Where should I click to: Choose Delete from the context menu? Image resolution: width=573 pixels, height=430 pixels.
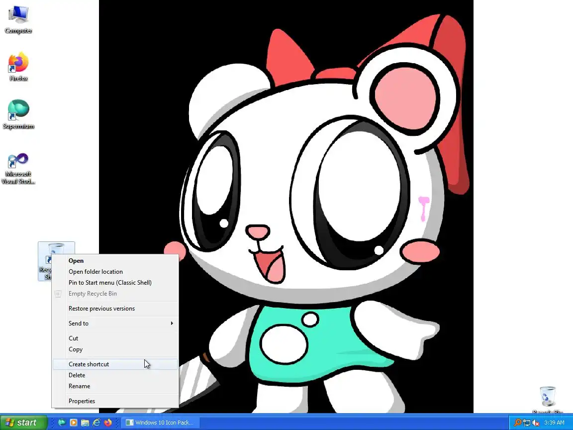click(115, 375)
